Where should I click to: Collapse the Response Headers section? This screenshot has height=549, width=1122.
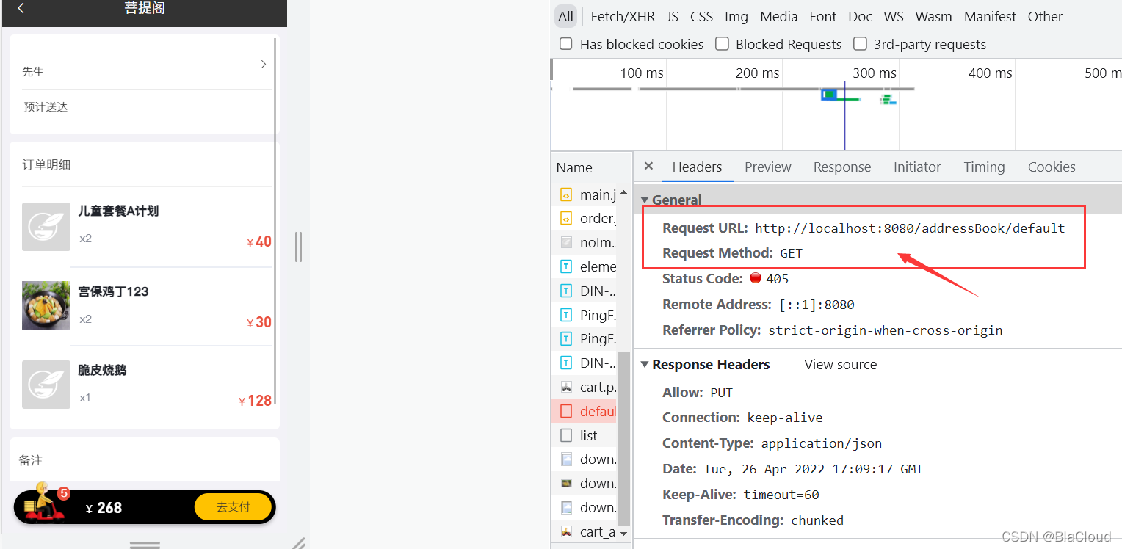coord(645,365)
